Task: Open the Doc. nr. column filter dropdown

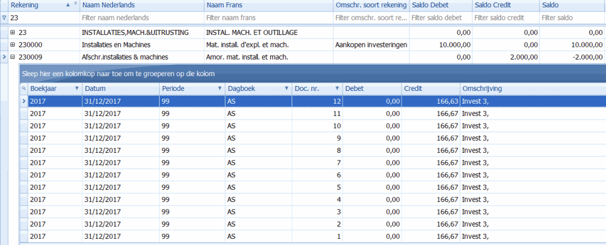Action: point(337,88)
